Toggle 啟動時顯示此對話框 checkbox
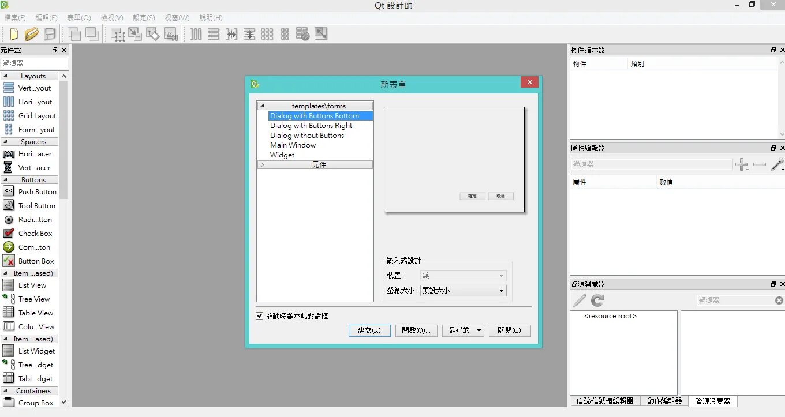This screenshot has height=417, width=785. [260, 316]
